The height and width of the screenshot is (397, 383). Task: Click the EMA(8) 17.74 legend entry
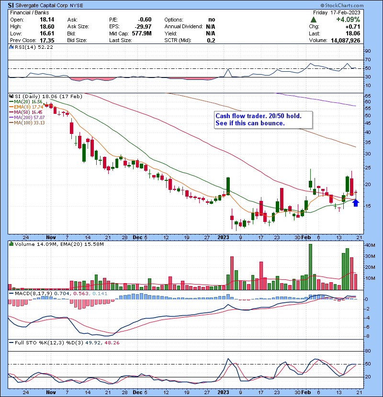(26, 107)
